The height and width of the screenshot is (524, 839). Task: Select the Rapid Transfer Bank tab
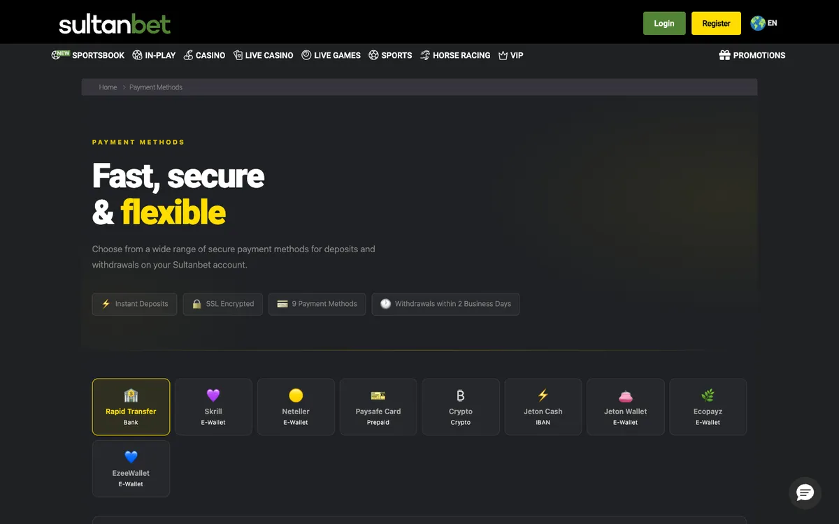pos(131,407)
